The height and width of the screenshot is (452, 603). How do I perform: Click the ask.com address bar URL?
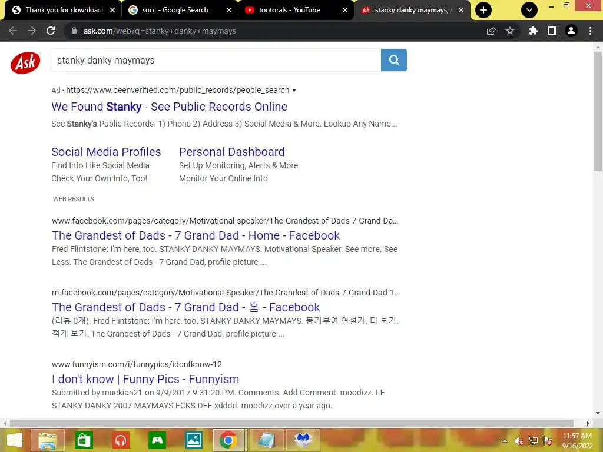(x=160, y=31)
